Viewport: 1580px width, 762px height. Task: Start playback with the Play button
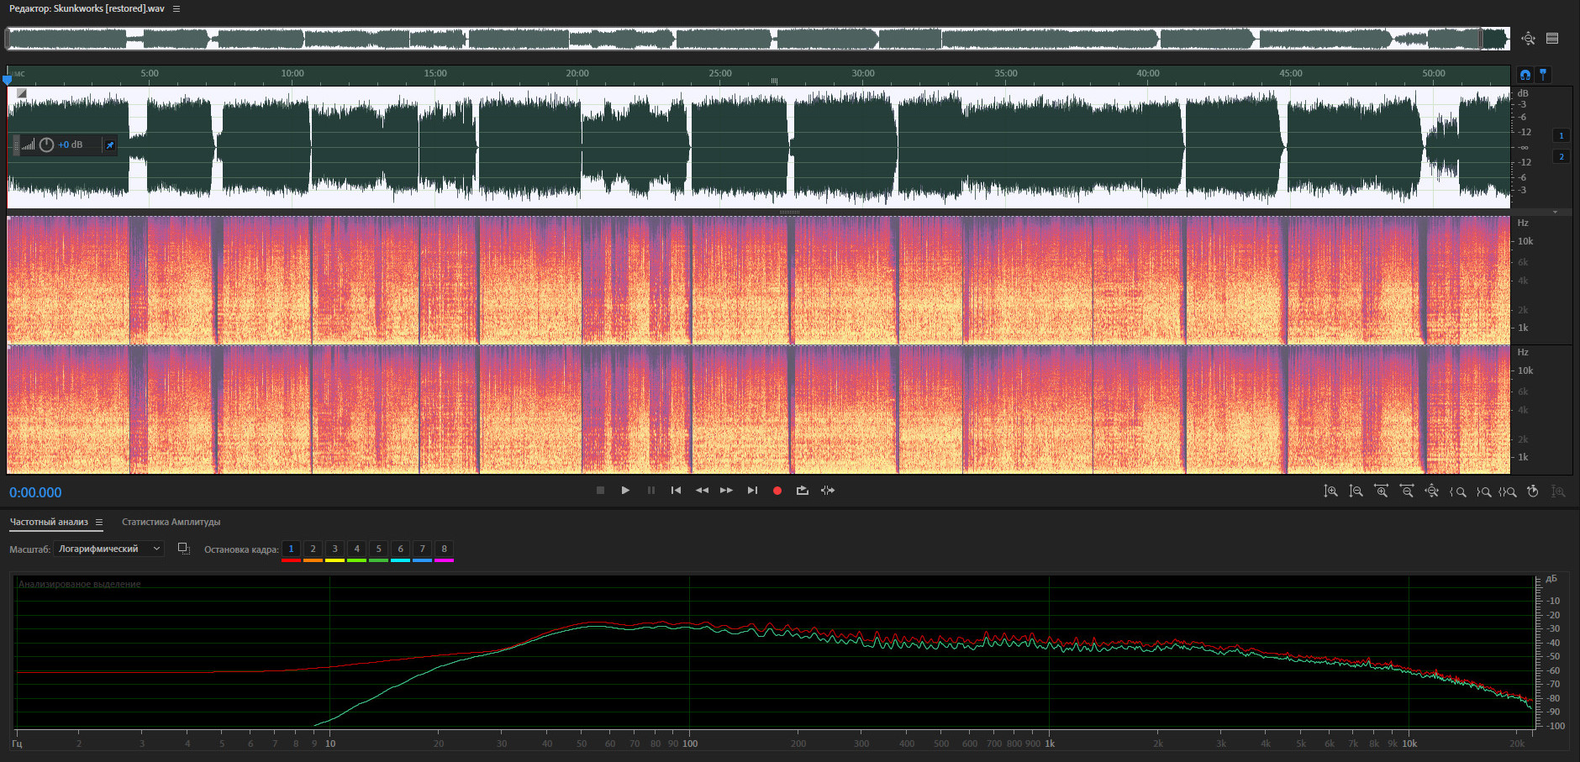[625, 491]
